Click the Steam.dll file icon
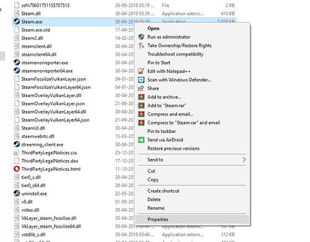This screenshot has height=242, width=310. point(17,14)
